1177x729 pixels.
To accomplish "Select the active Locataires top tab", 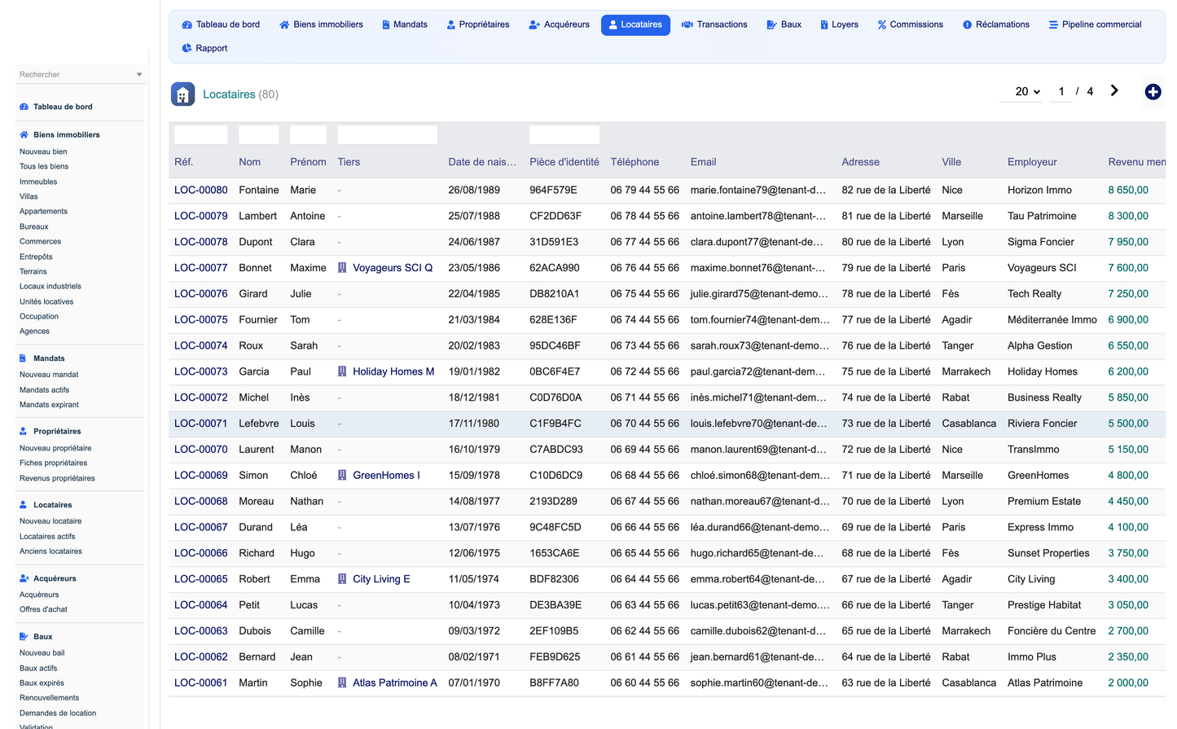I will tap(635, 24).
